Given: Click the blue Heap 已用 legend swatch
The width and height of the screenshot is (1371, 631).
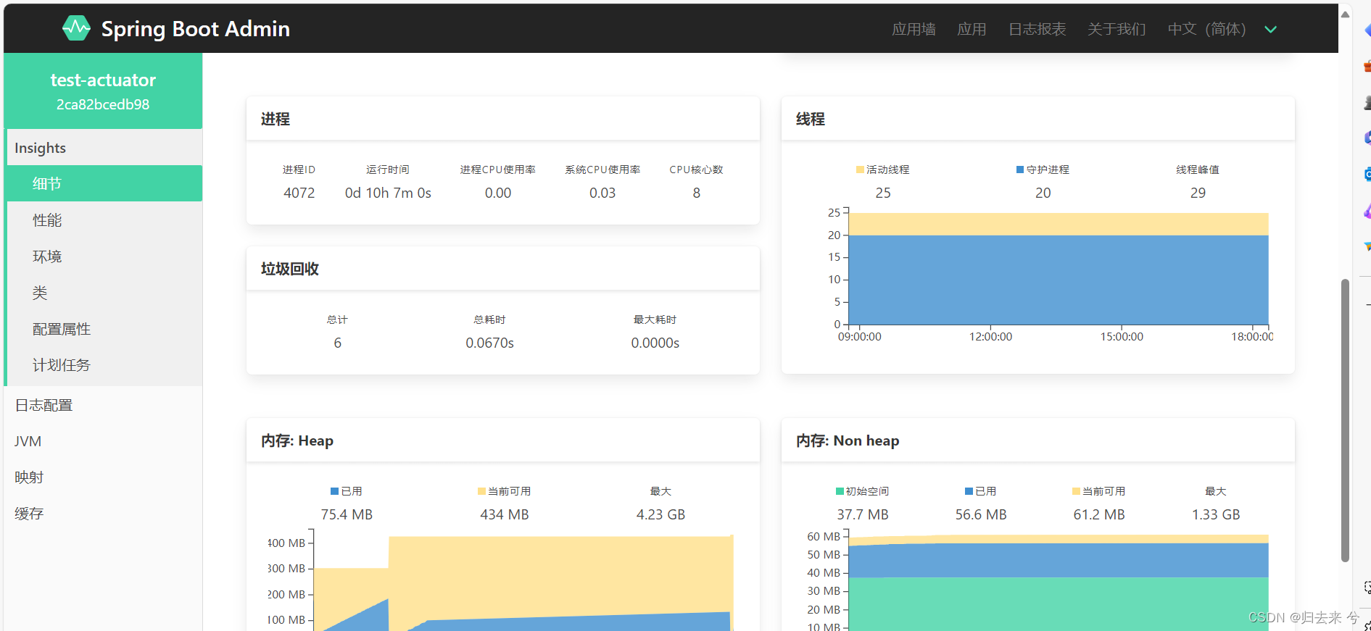Looking at the screenshot, I should [x=335, y=491].
